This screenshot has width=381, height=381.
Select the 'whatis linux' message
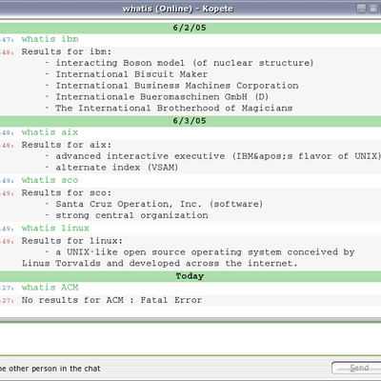click(55, 229)
